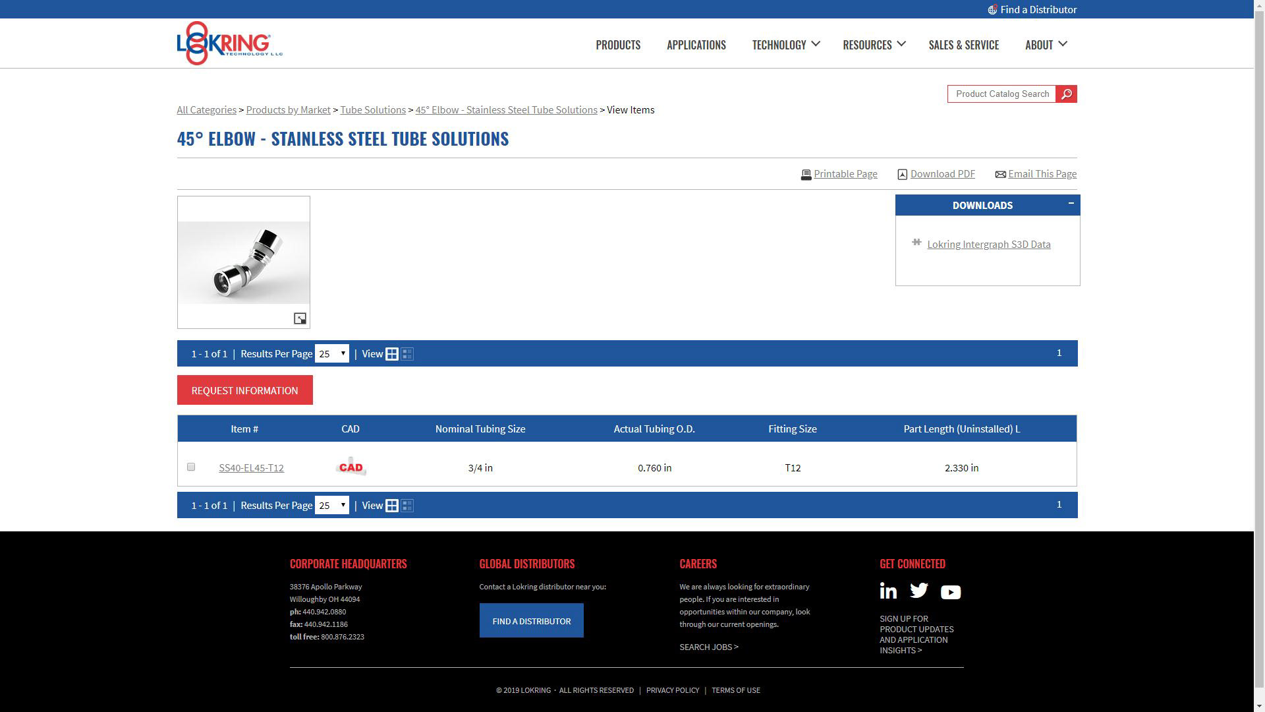1265x712 pixels.
Task: Open the Lokring Intergraph S3D Data link
Action: coord(988,245)
